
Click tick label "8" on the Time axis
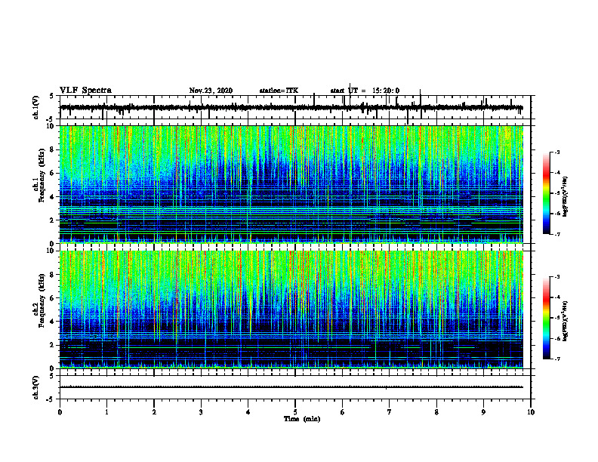click(436, 412)
